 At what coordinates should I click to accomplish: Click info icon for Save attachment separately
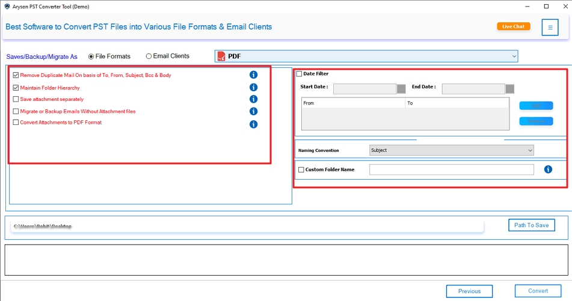[x=254, y=99]
